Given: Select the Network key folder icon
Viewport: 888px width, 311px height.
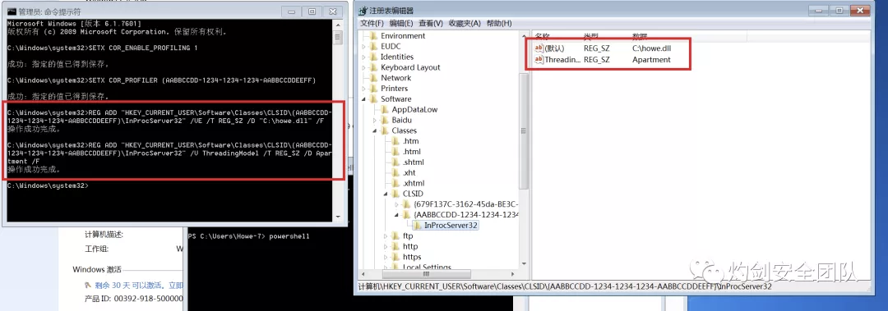Looking at the screenshot, I should point(374,78).
